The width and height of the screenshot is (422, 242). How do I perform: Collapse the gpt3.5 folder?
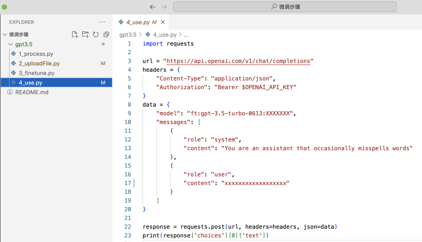coord(11,44)
